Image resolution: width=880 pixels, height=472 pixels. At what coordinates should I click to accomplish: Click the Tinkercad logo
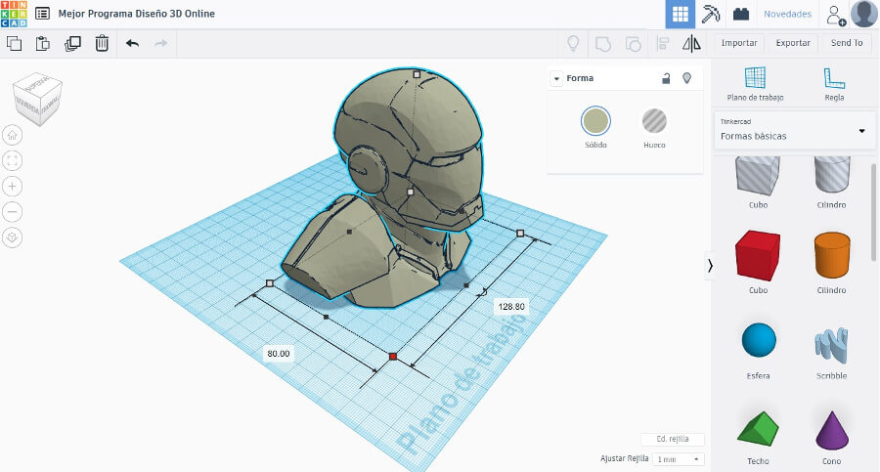click(x=14, y=14)
